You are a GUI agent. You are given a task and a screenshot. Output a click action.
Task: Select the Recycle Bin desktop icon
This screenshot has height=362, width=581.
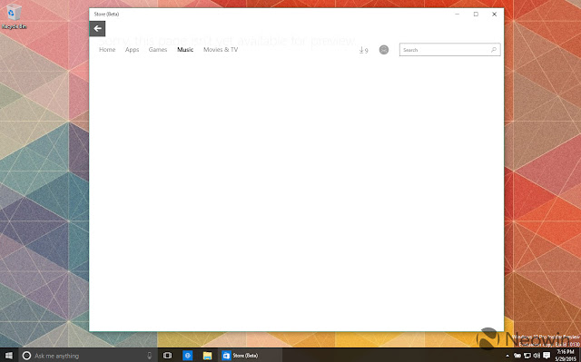[x=15, y=16]
